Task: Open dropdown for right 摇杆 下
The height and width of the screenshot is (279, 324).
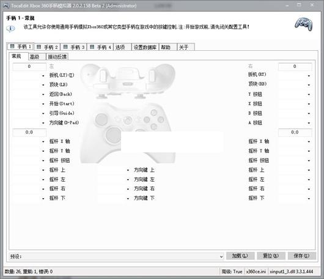Action: [309, 199]
